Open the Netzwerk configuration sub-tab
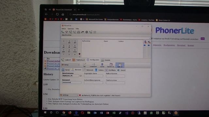The image size is (209, 117). [x=88, y=70]
